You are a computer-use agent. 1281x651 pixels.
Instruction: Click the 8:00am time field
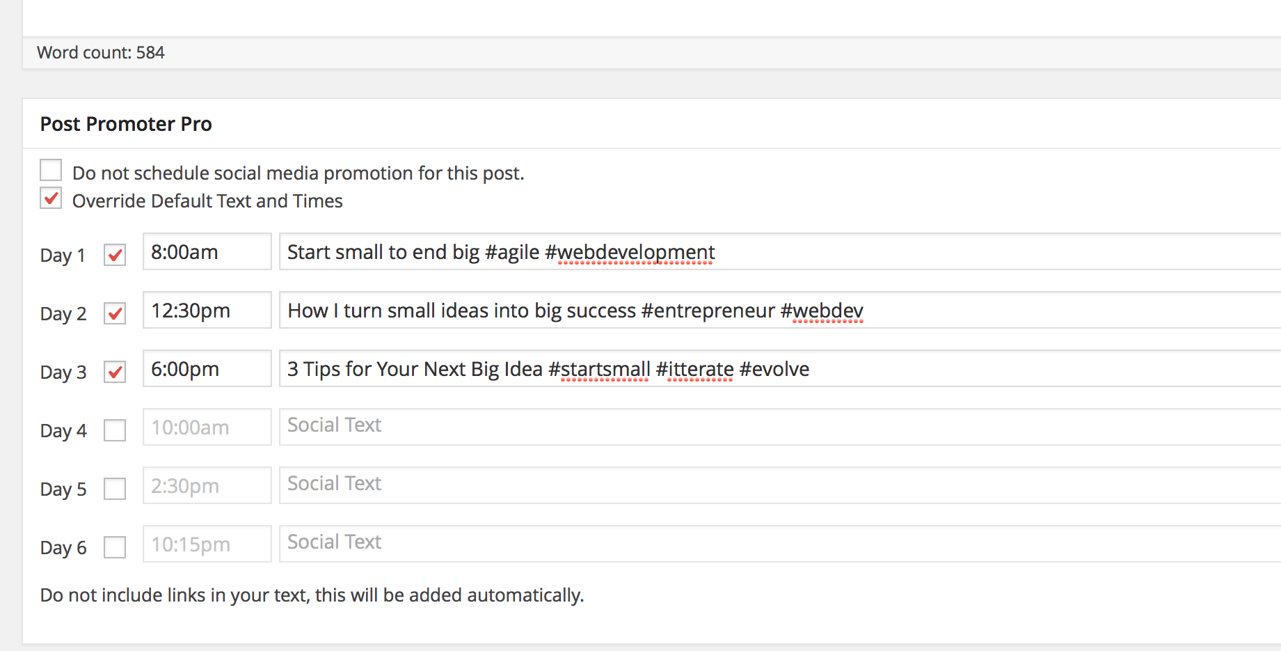tap(207, 252)
